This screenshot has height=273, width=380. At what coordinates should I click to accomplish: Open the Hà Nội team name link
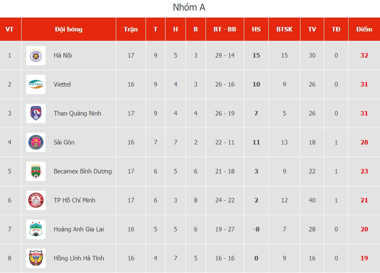pos(63,55)
